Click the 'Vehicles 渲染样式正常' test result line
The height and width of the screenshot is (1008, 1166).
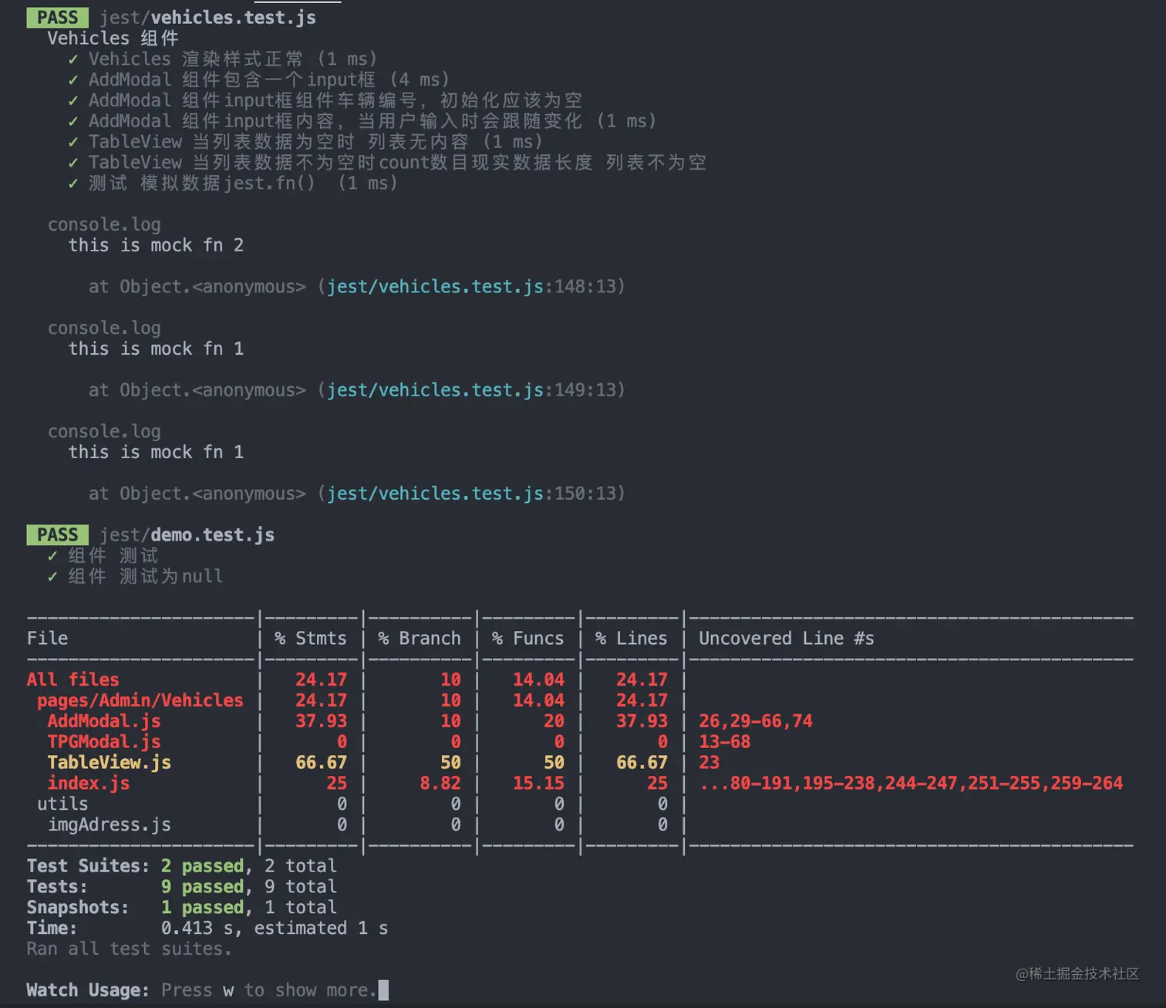pos(222,59)
